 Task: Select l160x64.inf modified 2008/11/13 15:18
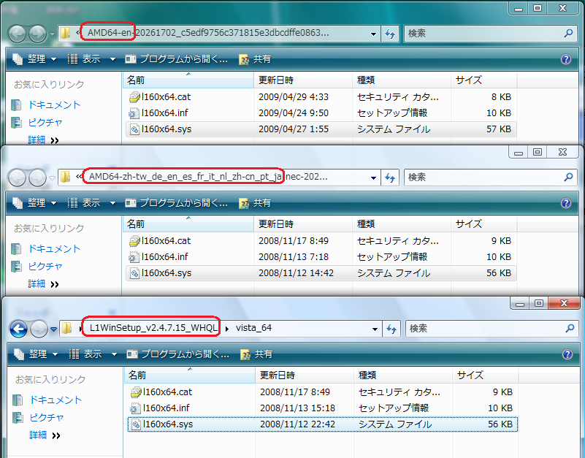[x=165, y=408]
